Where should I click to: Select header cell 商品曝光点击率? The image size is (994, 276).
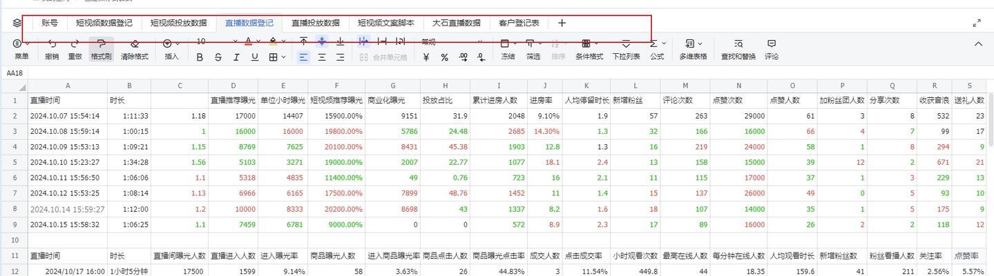[x=499, y=255]
